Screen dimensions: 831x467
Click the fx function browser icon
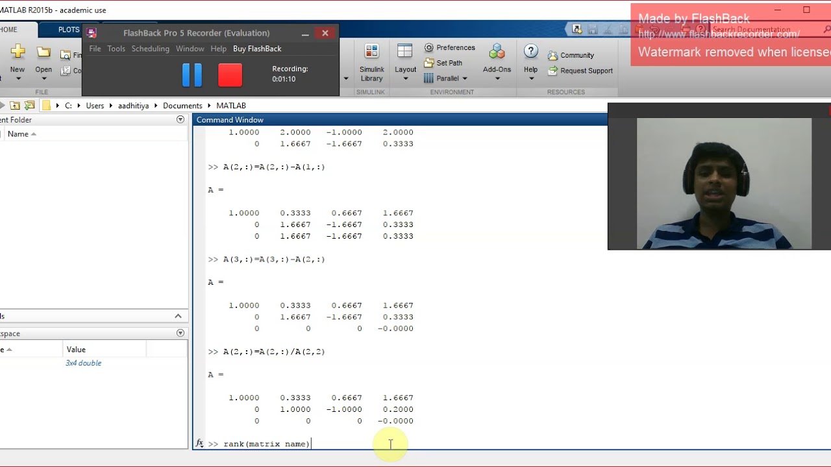point(199,444)
